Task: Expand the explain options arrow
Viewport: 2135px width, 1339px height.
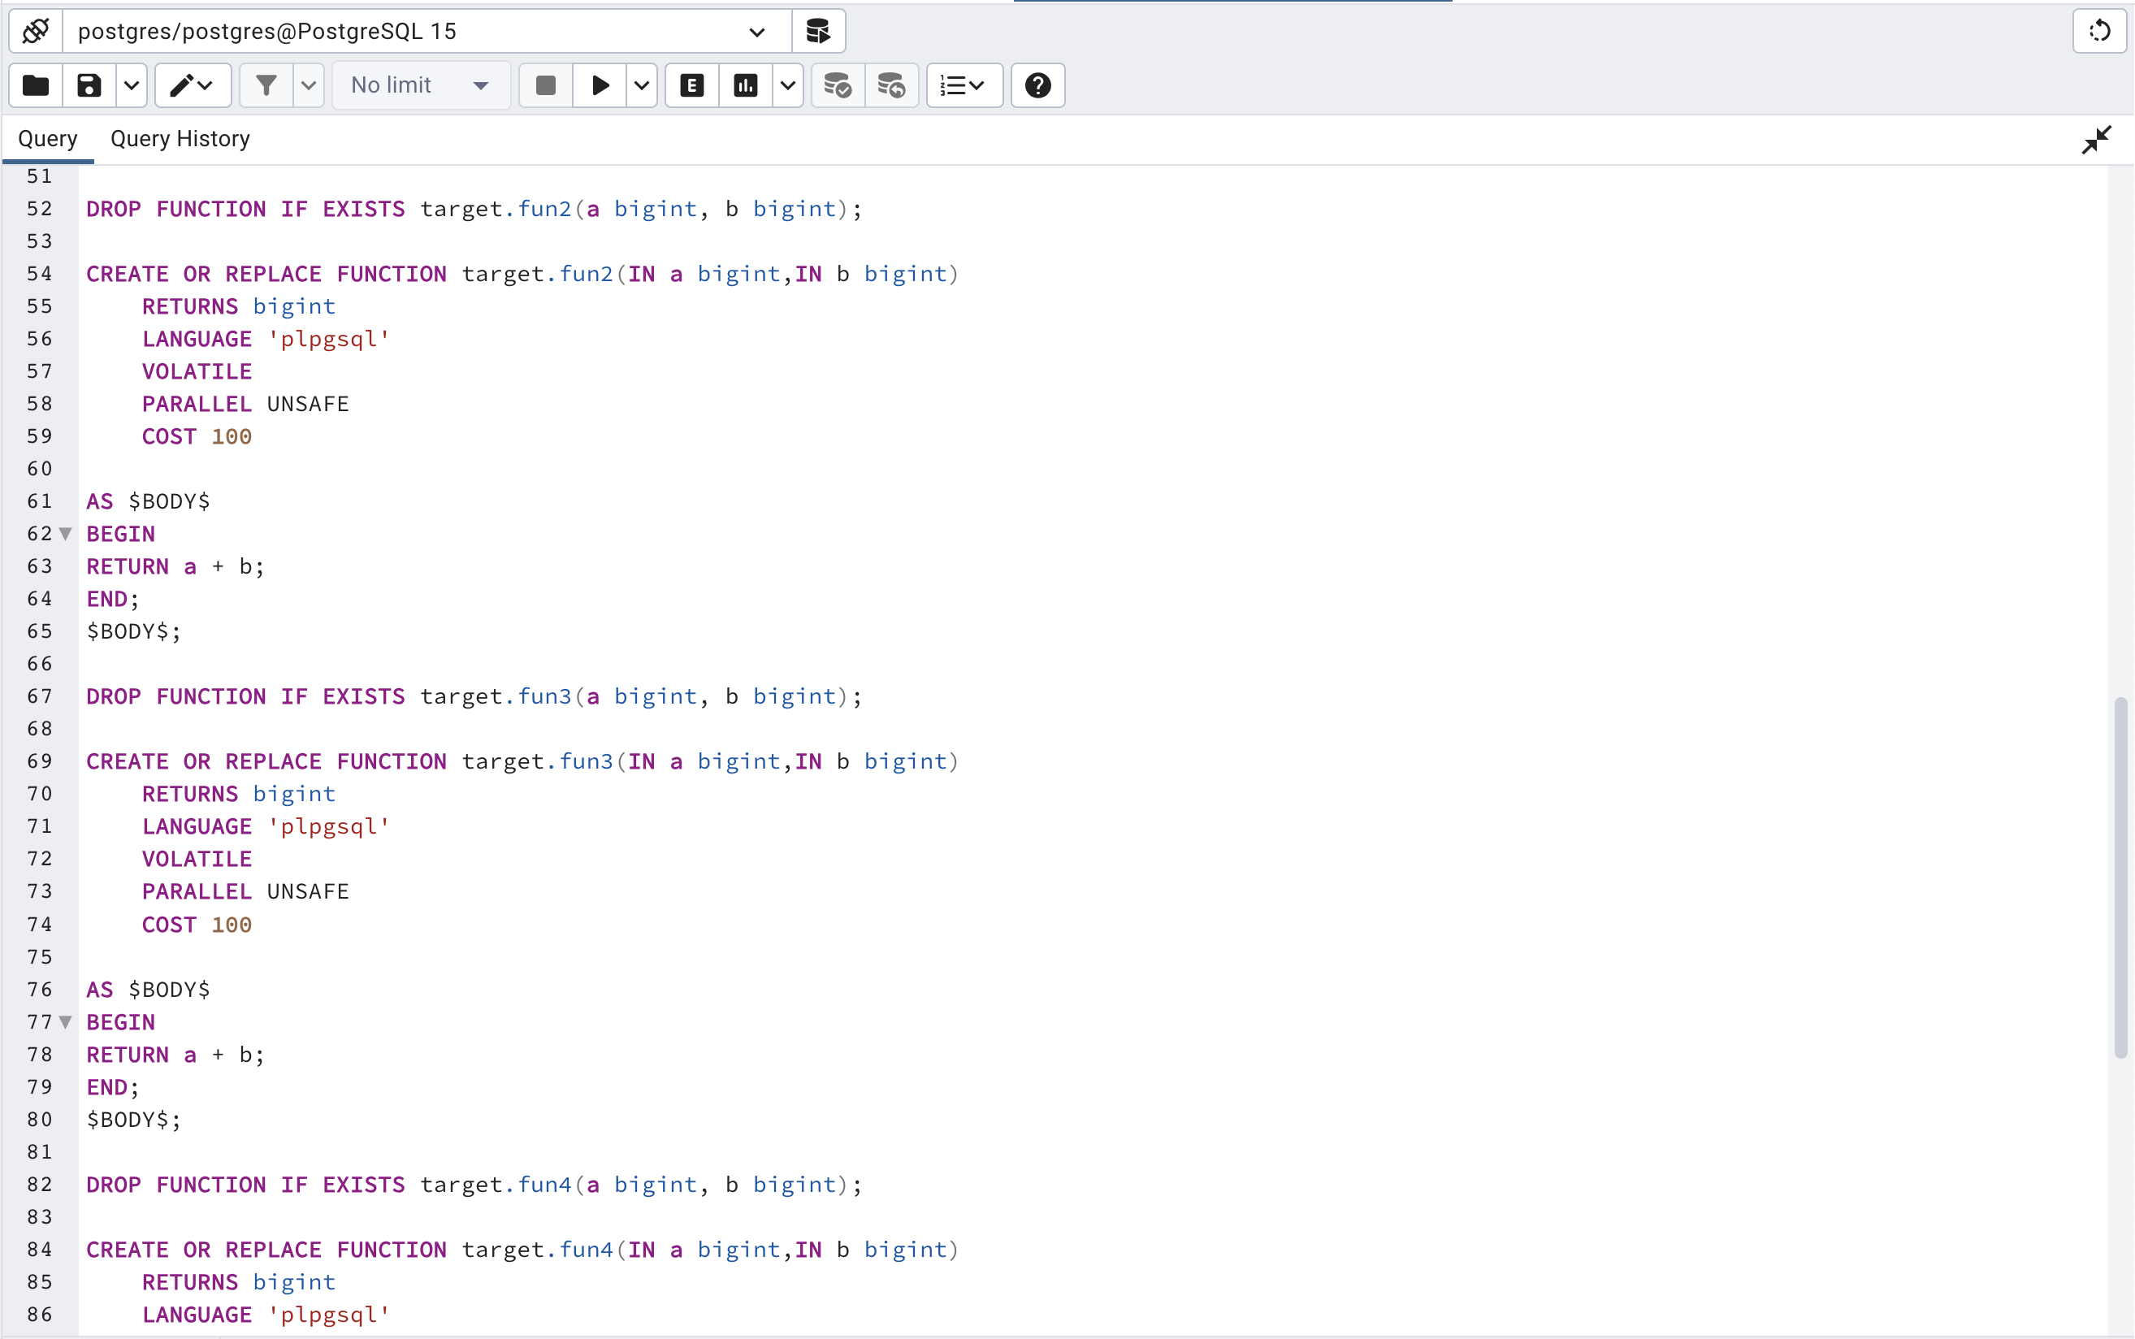Action: coord(788,86)
